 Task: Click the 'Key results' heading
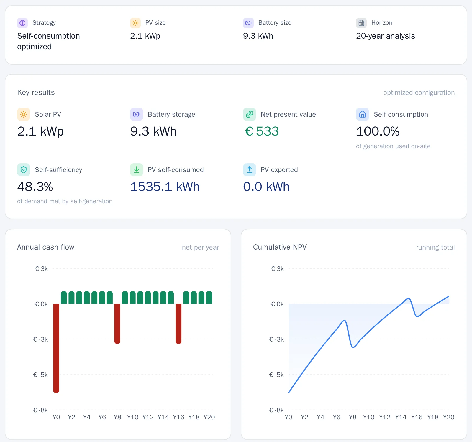coord(36,93)
